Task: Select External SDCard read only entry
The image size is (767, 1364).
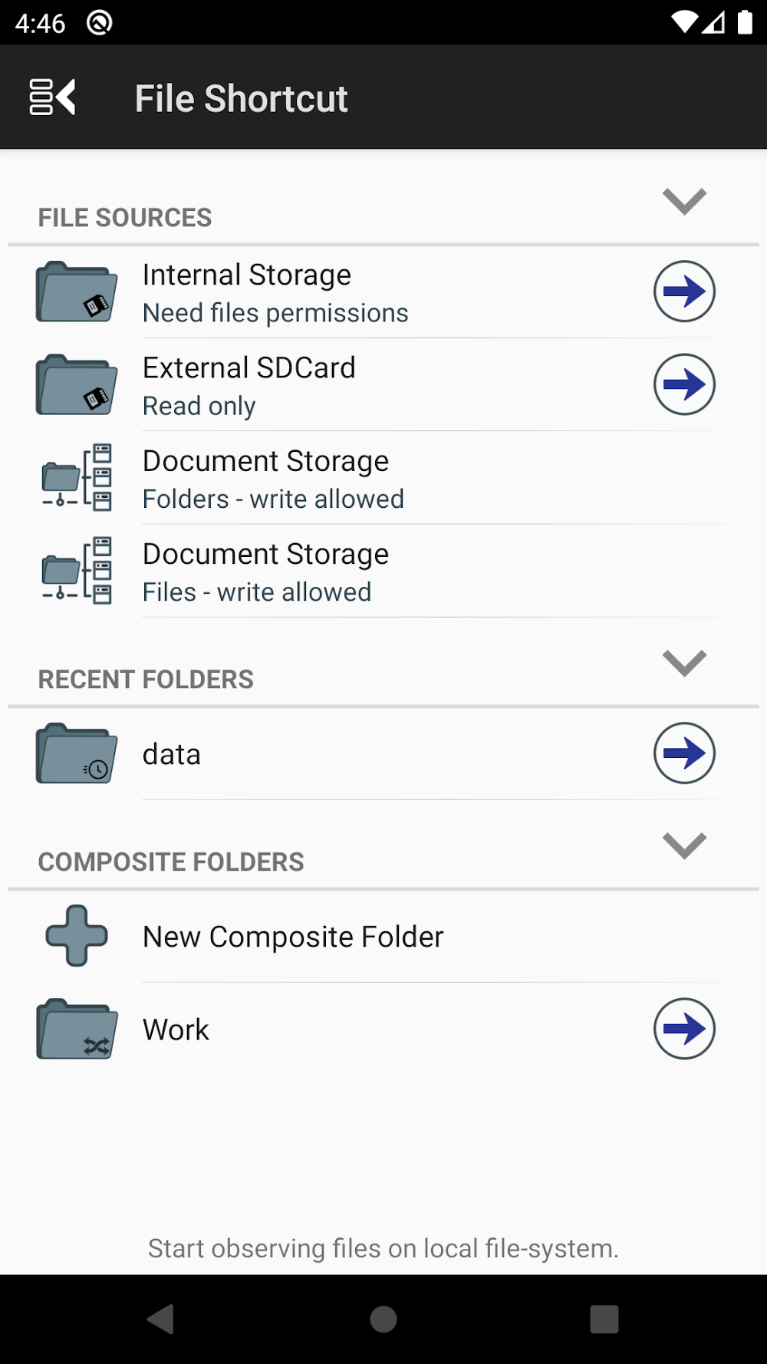Action: 249,385
